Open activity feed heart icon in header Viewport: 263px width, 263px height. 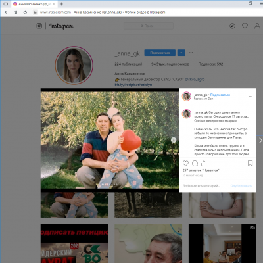pyautogui.click(x=245, y=26)
